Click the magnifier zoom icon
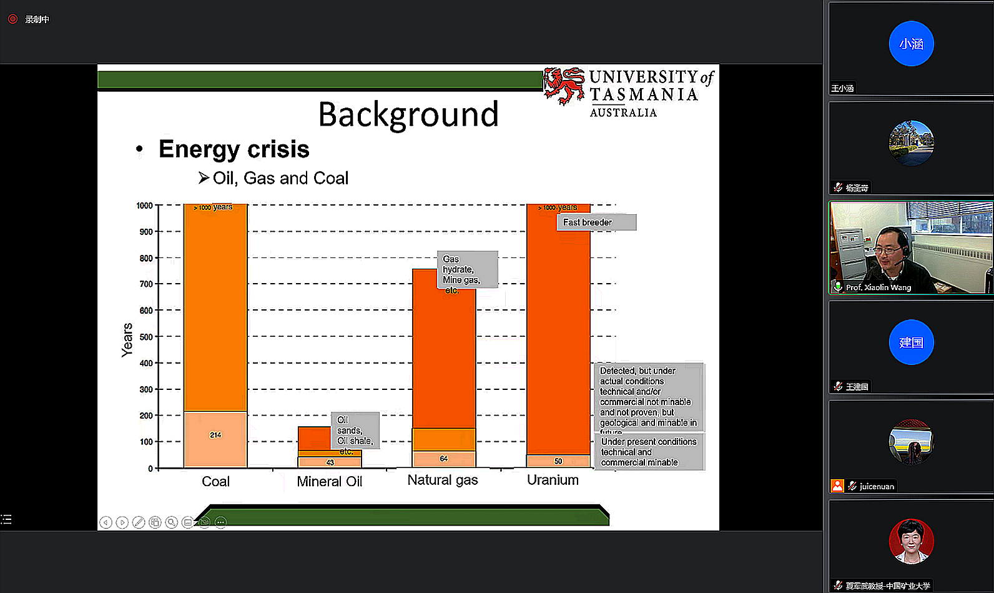 [x=171, y=522]
